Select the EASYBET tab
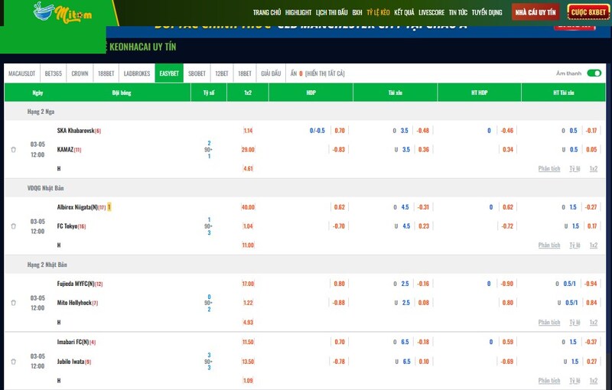The width and height of the screenshot is (612, 390). (169, 73)
